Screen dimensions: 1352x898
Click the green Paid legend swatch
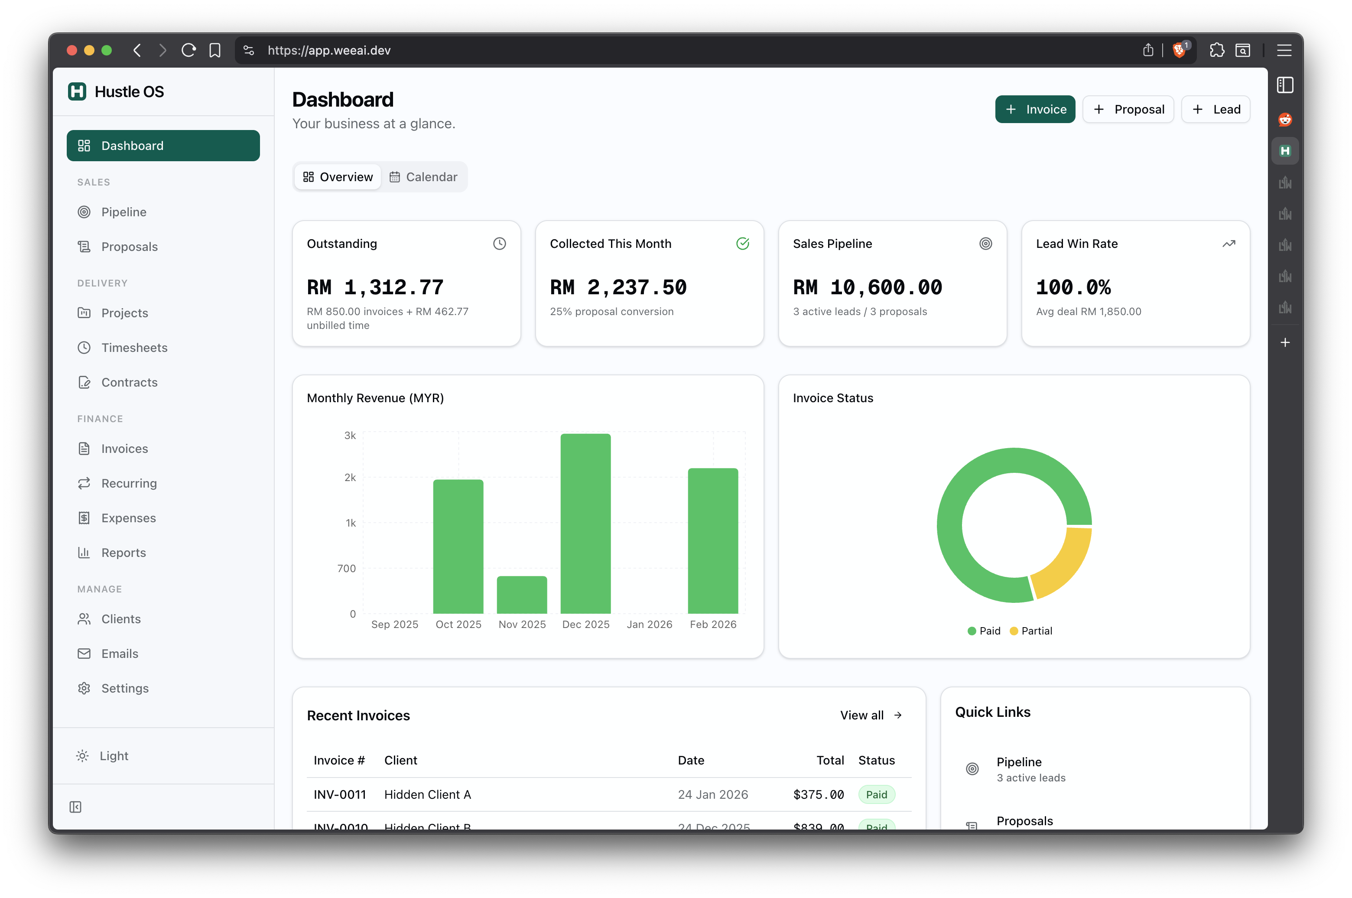coord(972,631)
